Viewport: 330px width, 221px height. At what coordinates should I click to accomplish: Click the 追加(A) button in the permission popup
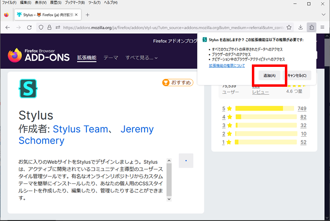[269, 76]
